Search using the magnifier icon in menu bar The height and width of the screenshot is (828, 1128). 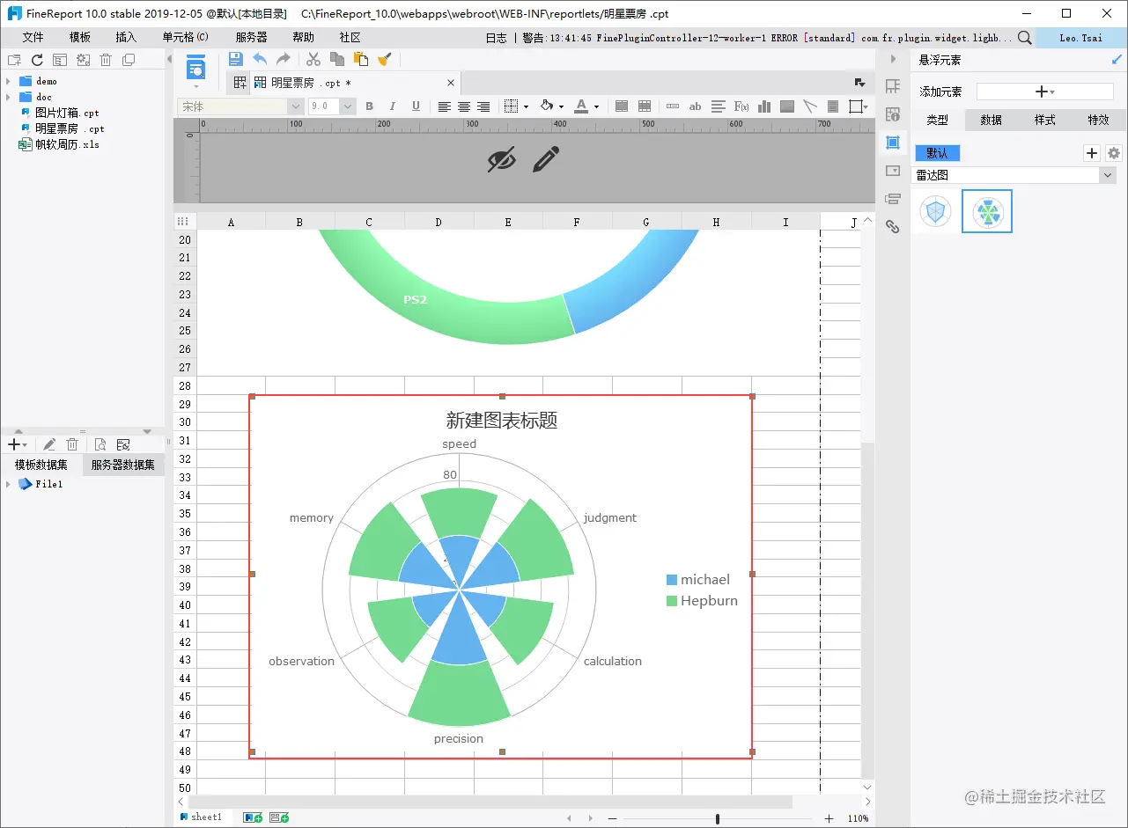[1024, 38]
